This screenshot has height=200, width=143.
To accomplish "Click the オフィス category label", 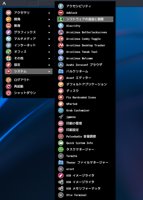I will 20,52.
